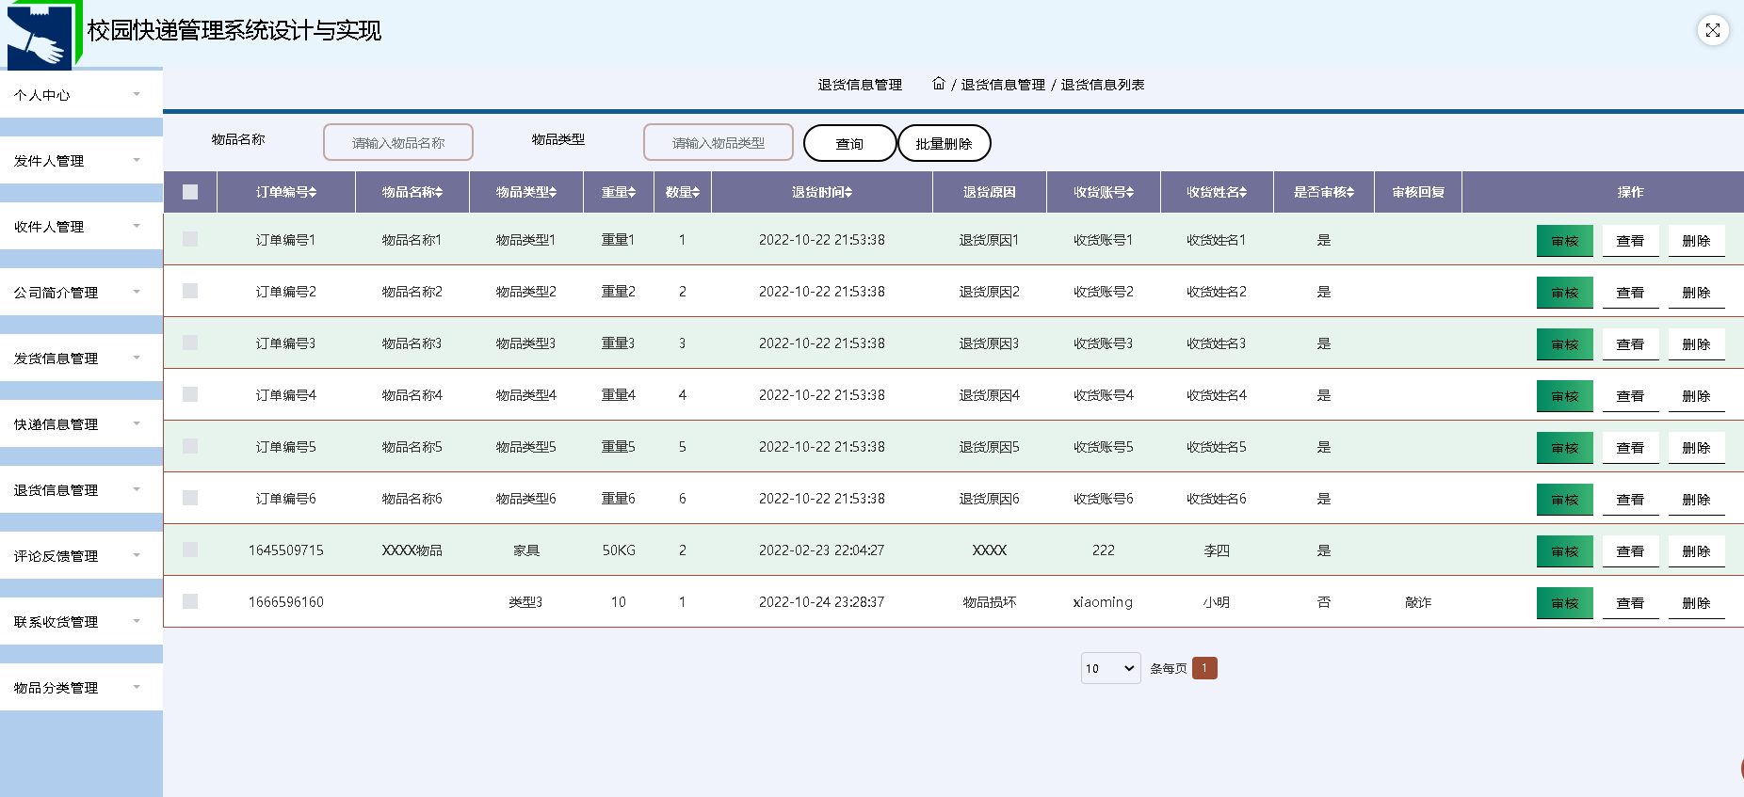Click the xiaoming account cell
This screenshot has height=797, width=1744.
pos(1103,602)
